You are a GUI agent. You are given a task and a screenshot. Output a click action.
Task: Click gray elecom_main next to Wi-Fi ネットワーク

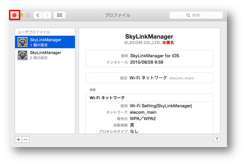pos(181,78)
